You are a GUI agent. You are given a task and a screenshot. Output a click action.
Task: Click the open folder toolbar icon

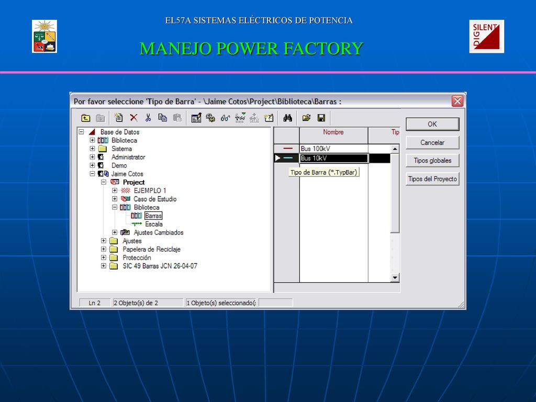[306, 118]
